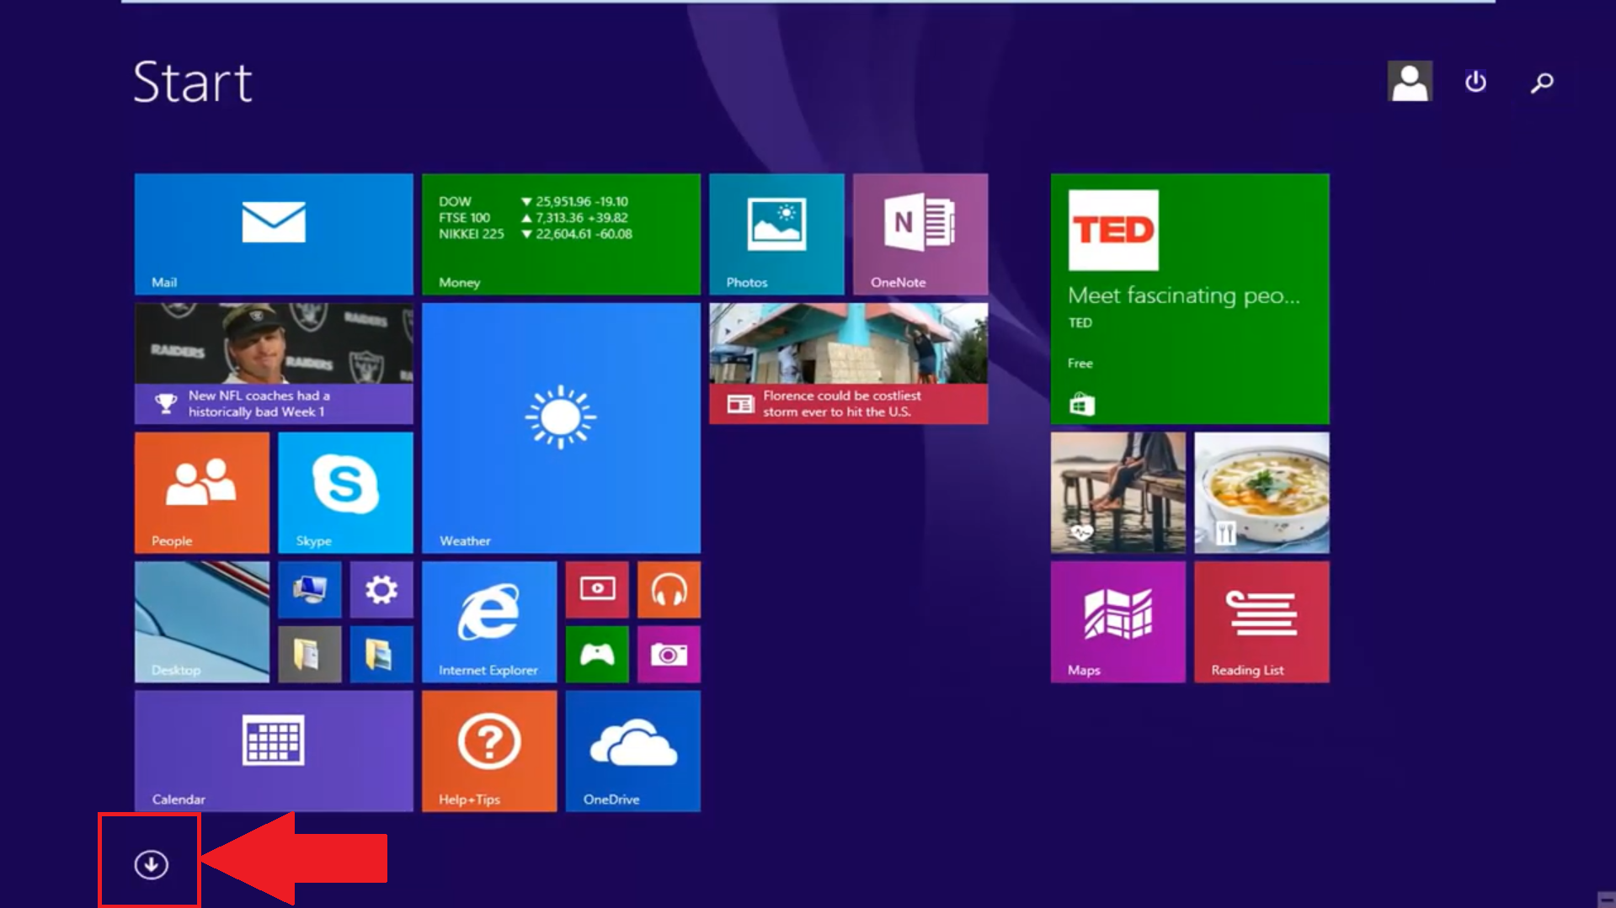This screenshot has height=908, width=1616.
Task: Show all apps with down arrow
Action: 152,864
